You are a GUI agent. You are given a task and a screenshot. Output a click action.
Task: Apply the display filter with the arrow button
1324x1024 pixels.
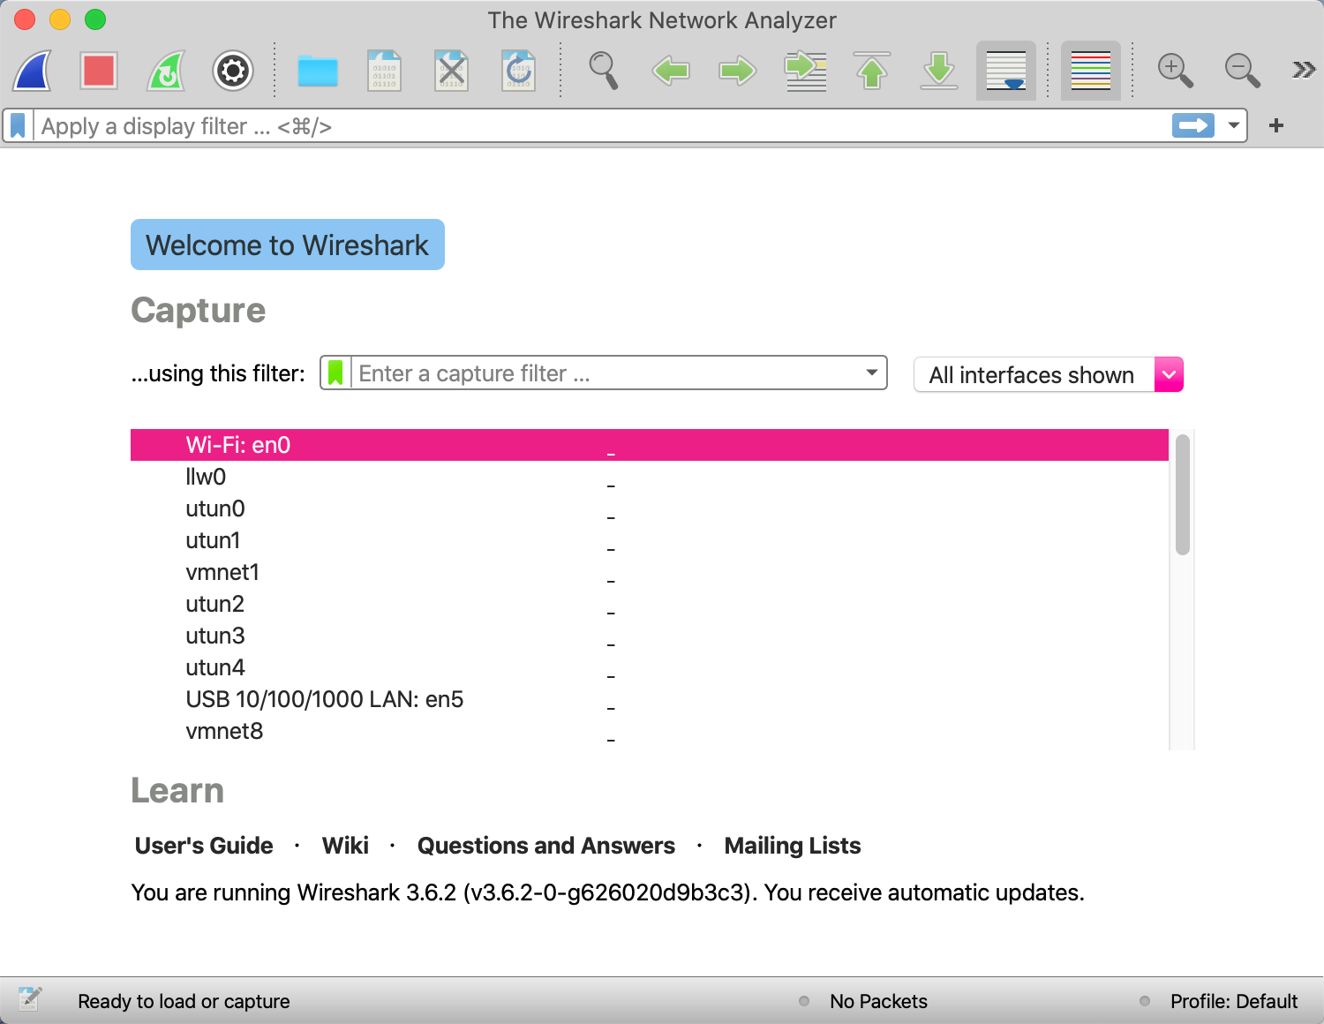click(x=1193, y=125)
